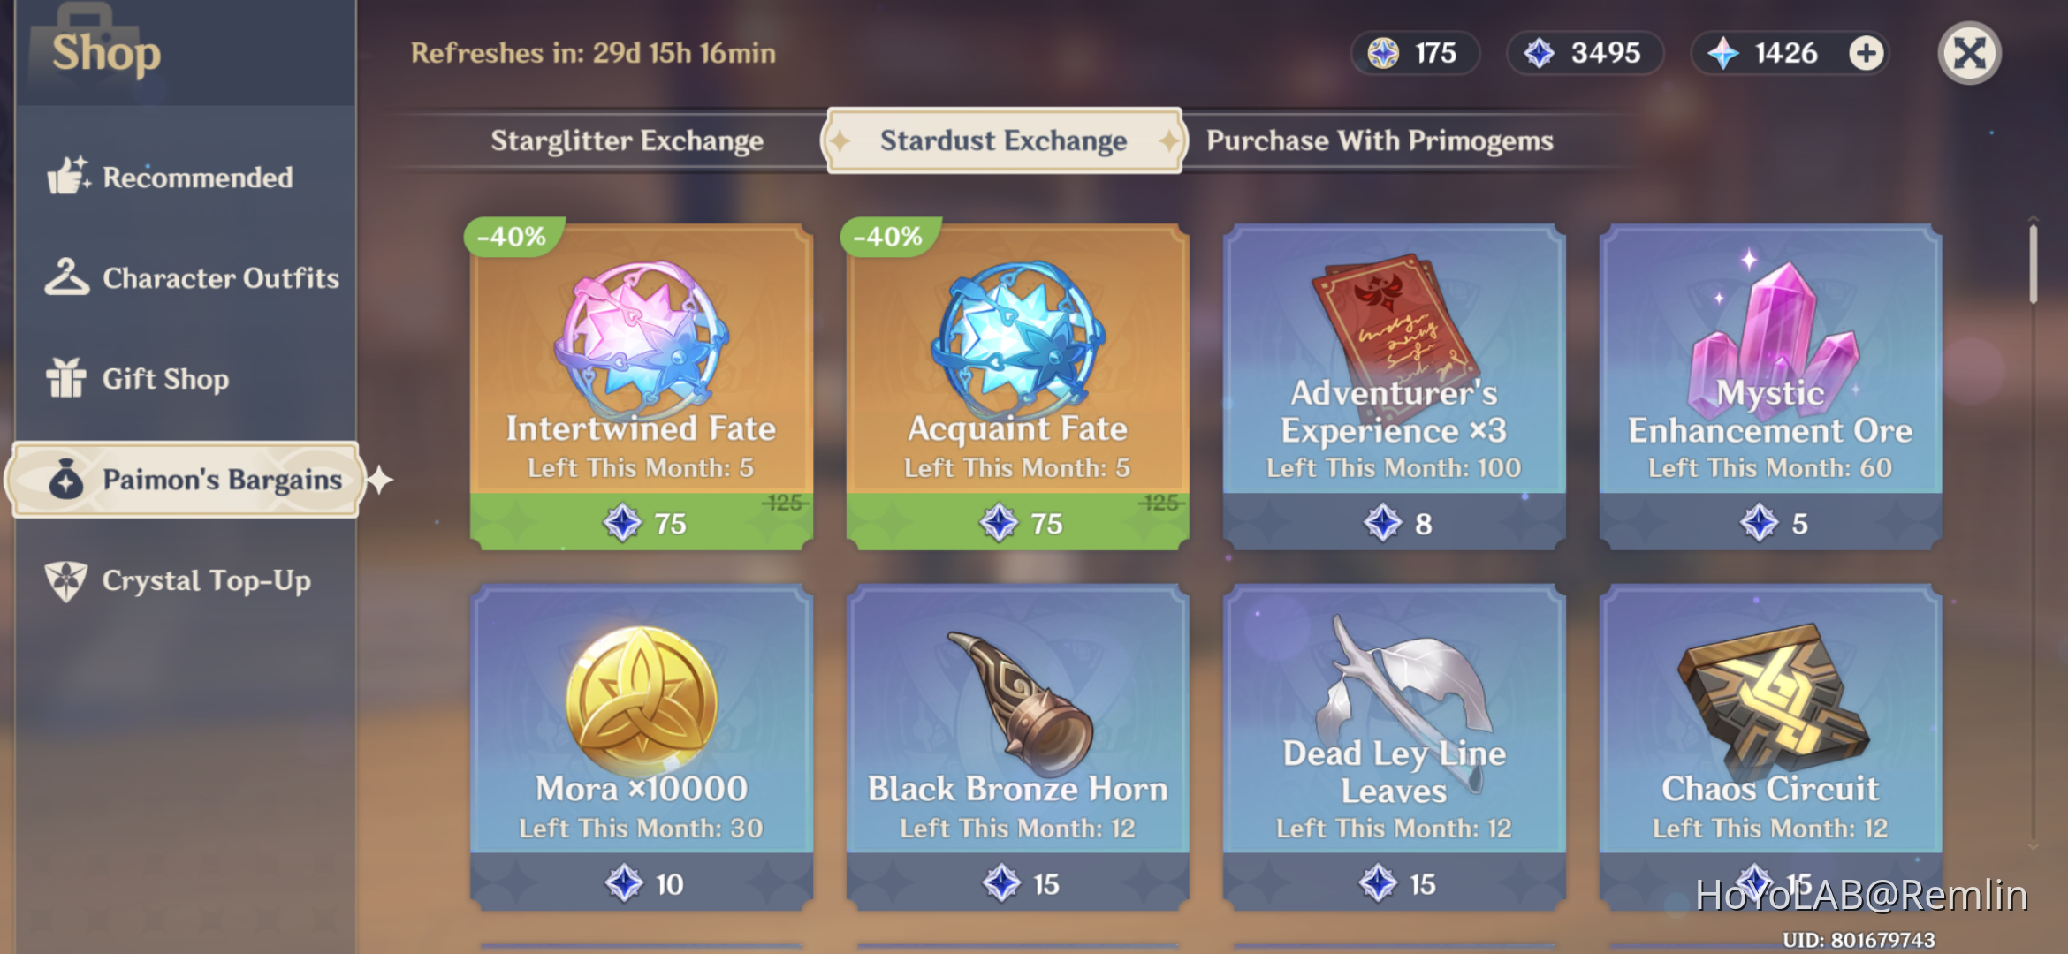The image size is (2068, 954).
Task: Click the plus icon to add Primogems
Action: pyautogui.click(x=1866, y=54)
